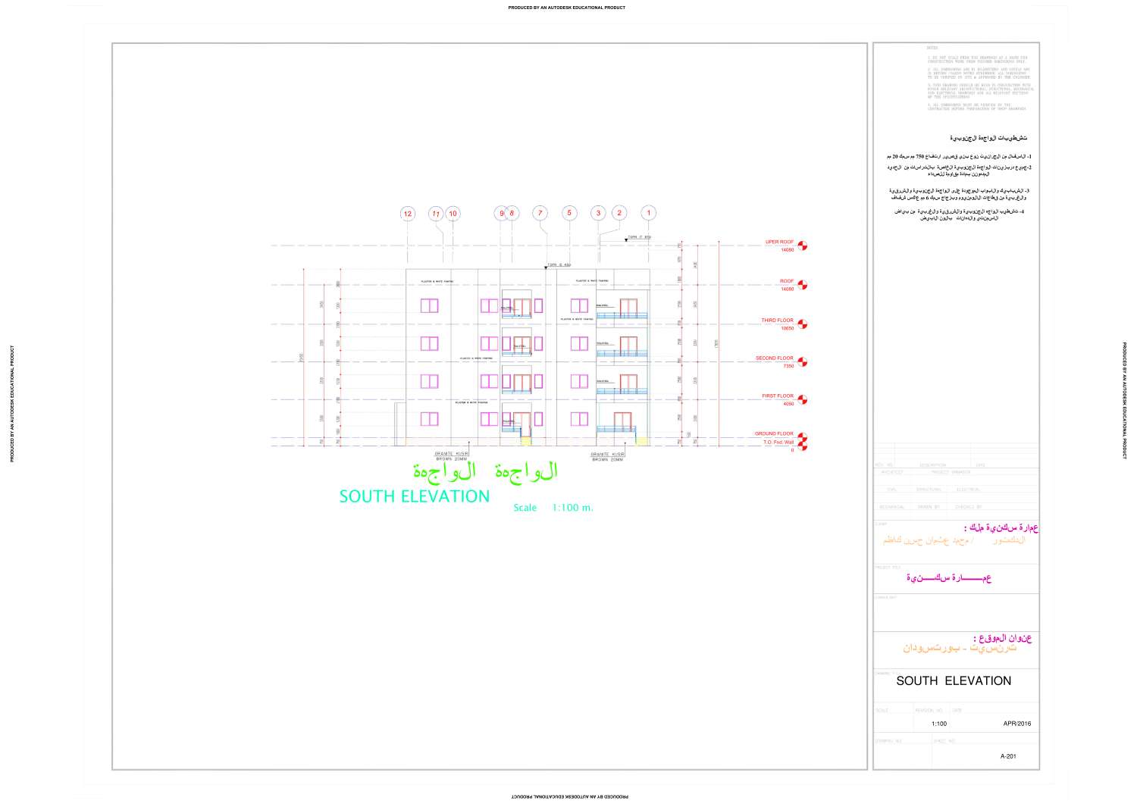Image resolution: width=1137 pixels, height=804 pixels.
Task: Select the ROOF 14080 elevation marker
Action: pos(802,286)
